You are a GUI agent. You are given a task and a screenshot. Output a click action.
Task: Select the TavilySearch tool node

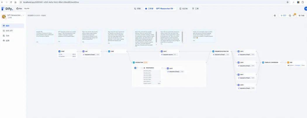[x=151, y=76]
